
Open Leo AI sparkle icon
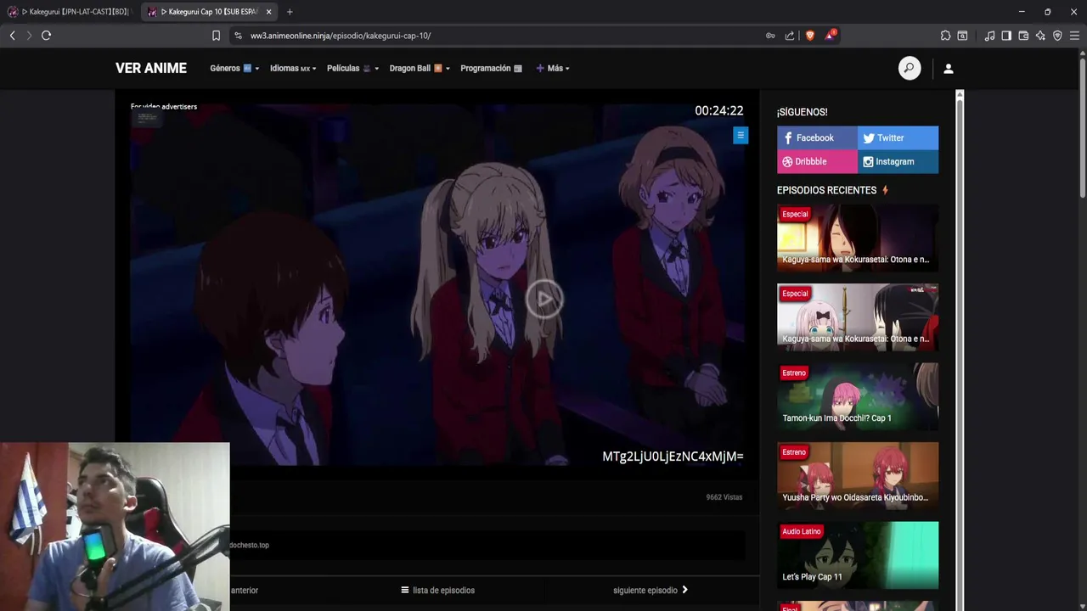[1040, 36]
